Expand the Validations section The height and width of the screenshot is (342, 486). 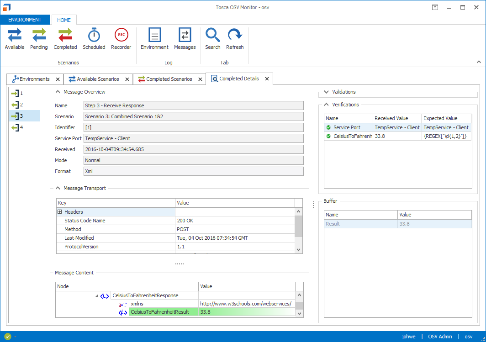pos(327,92)
